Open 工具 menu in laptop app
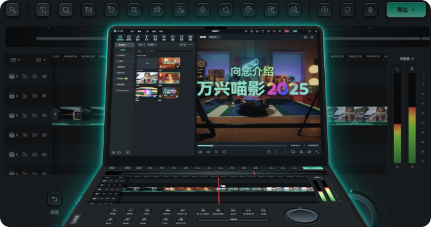This screenshot has width=431, height=227. pyautogui.click(x=147, y=31)
